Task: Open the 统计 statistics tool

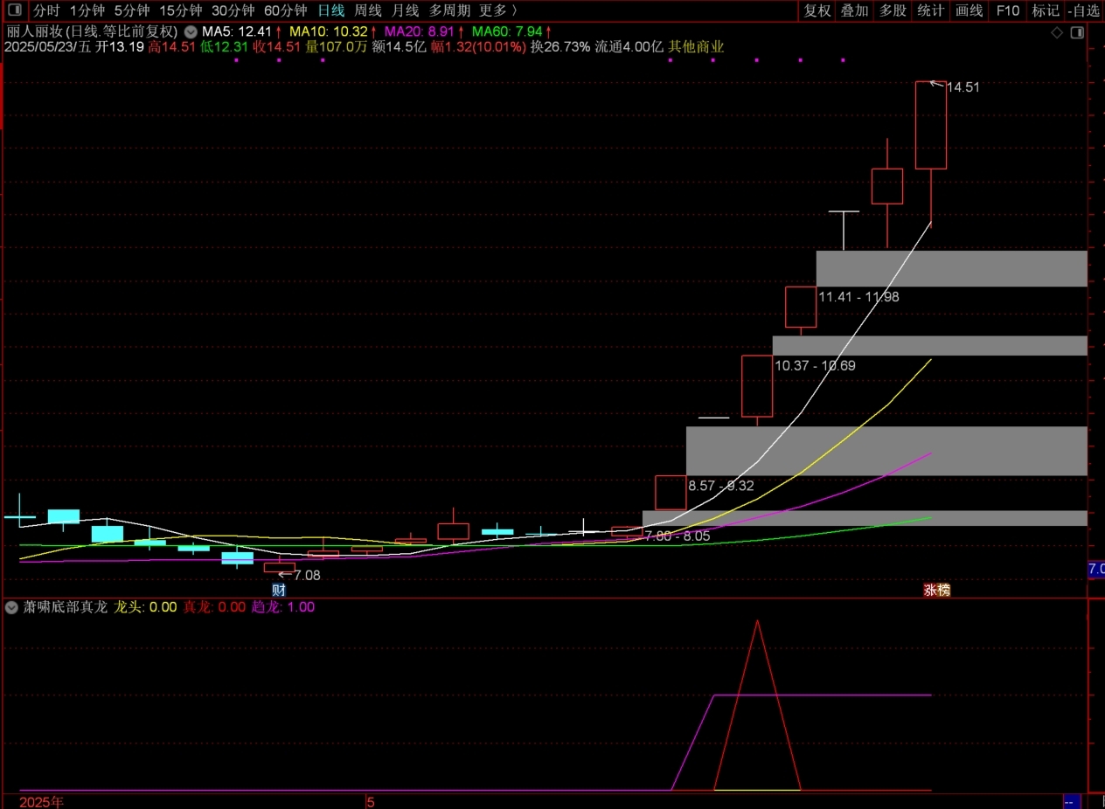Action: 931,10
